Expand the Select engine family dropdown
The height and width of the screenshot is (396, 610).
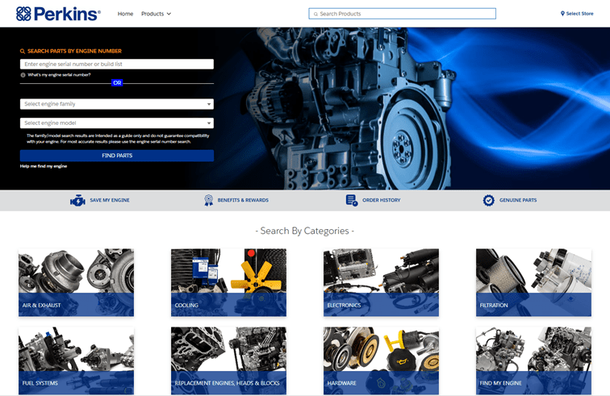(116, 104)
